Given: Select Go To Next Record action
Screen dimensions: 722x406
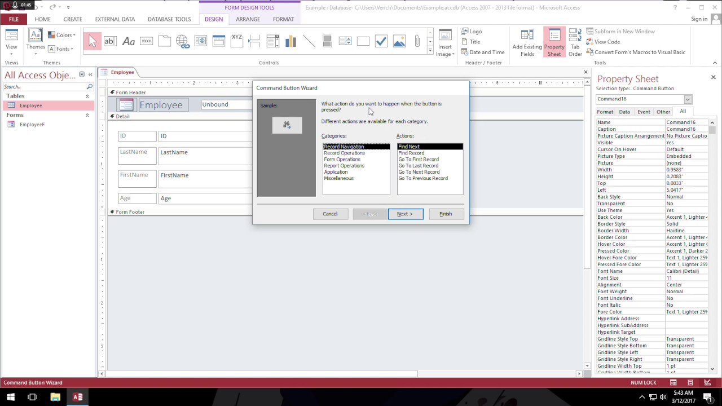Looking at the screenshot, I should point(419,172).
